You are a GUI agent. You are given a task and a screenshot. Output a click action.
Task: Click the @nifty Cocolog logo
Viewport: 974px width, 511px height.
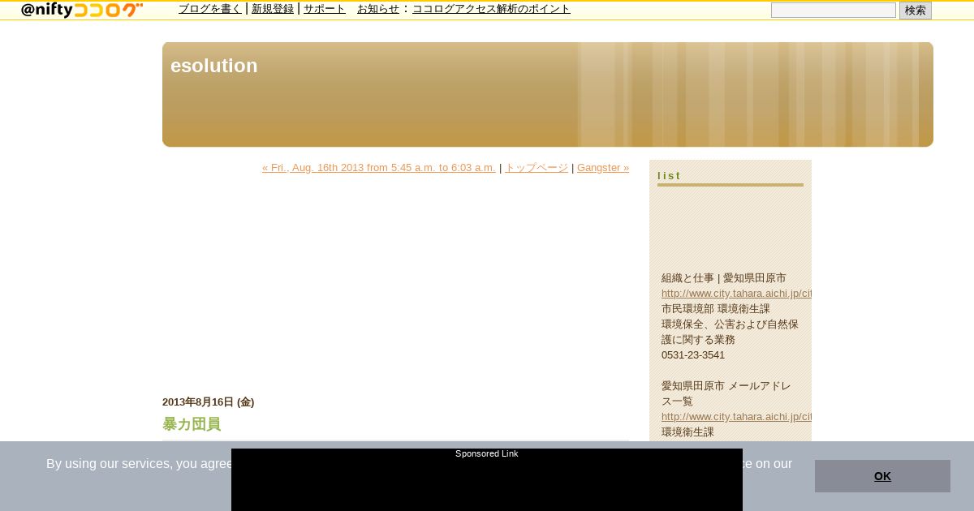coord(82,10)
